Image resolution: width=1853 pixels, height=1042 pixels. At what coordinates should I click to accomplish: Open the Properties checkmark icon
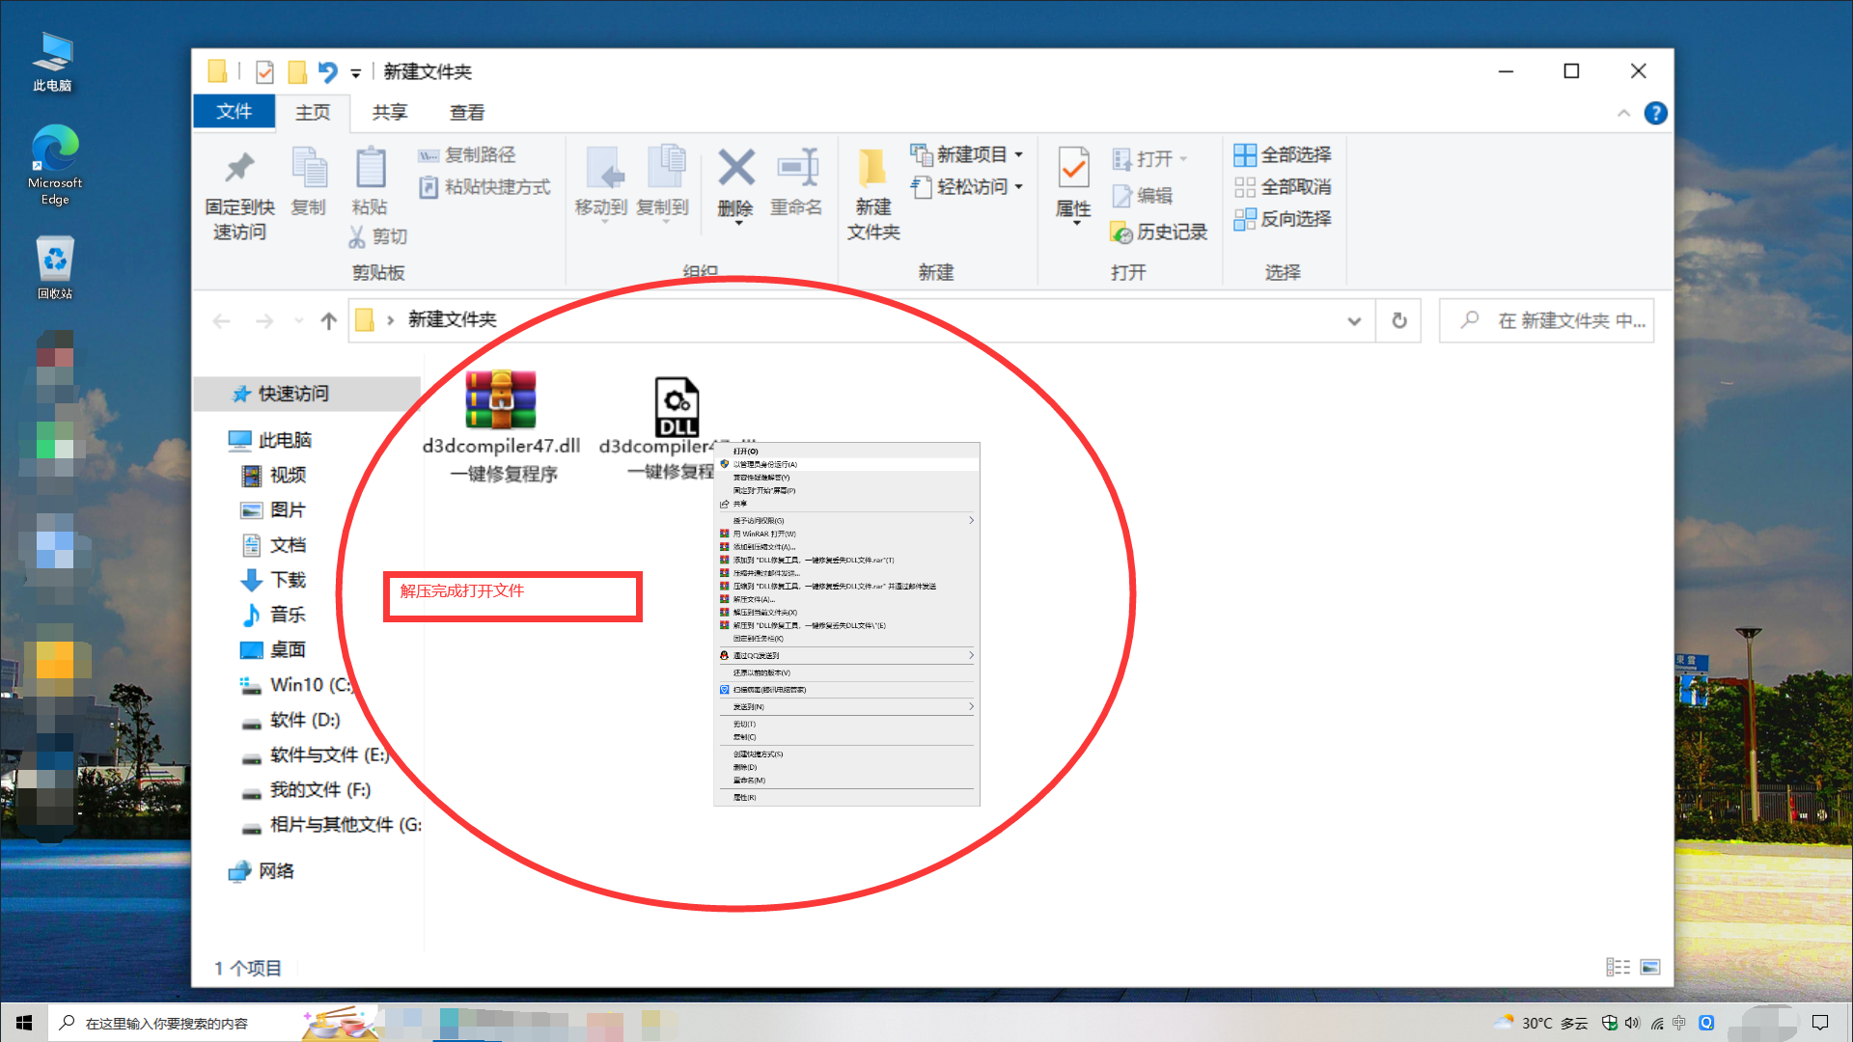pyautogui.click(x=1073, y=169)
